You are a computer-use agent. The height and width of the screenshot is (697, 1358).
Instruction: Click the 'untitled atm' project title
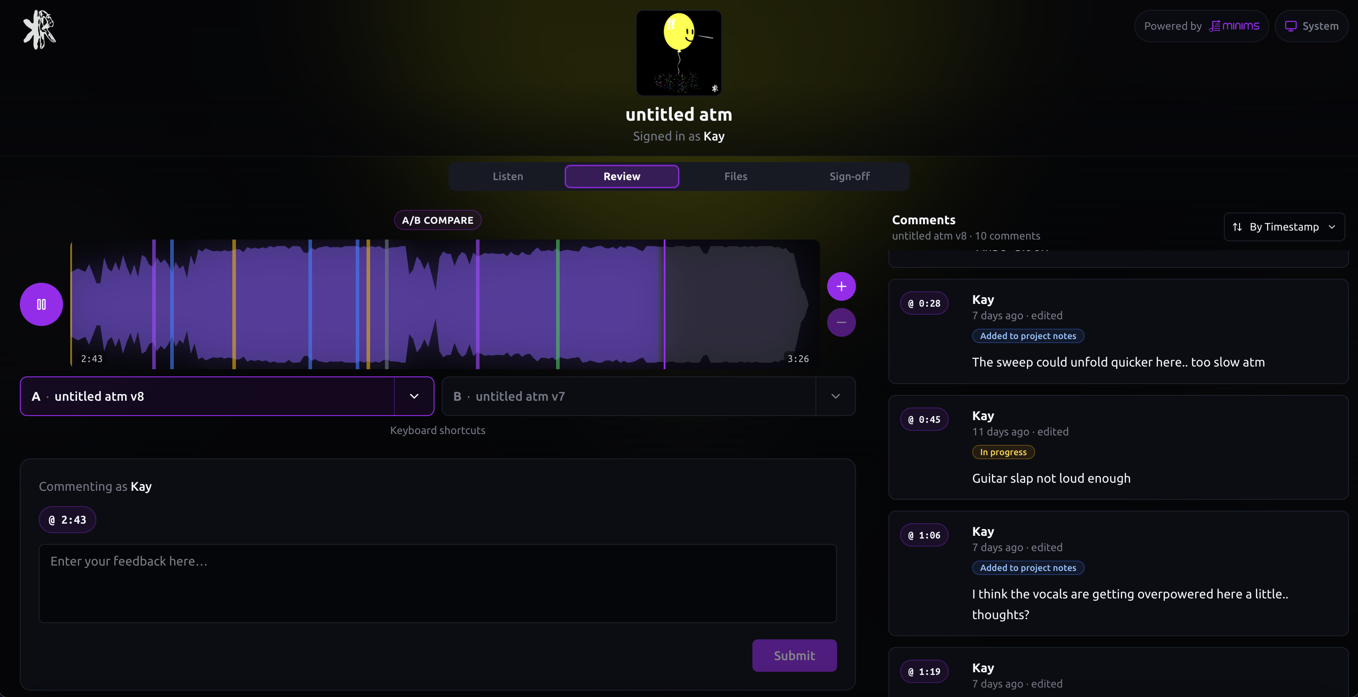coord(679,114)
